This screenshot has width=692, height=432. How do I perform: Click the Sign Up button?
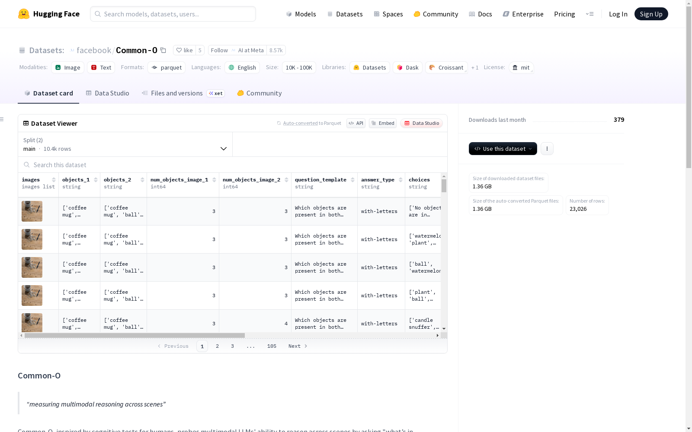(x=651, y=14)
